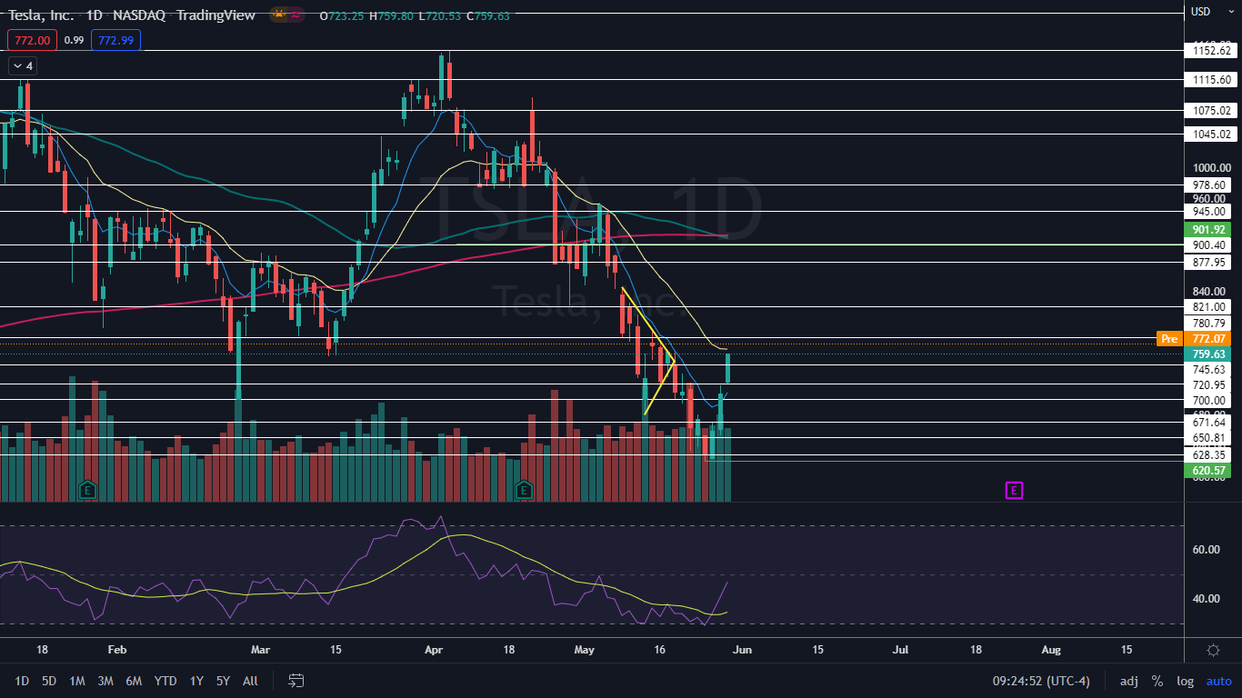Click the green 901.92 price line label
The height and width of the screenshot is (698, 1242).
1209,230
